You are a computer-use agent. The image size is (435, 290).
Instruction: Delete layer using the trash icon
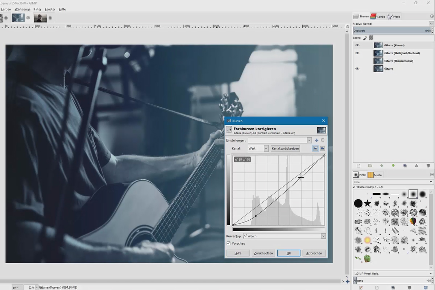[x=428, y=166]
